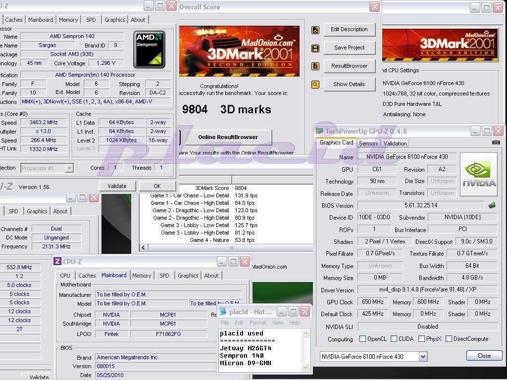Open About tab in top CPU-Z window

pyautogui.click(x=138, y=20)
